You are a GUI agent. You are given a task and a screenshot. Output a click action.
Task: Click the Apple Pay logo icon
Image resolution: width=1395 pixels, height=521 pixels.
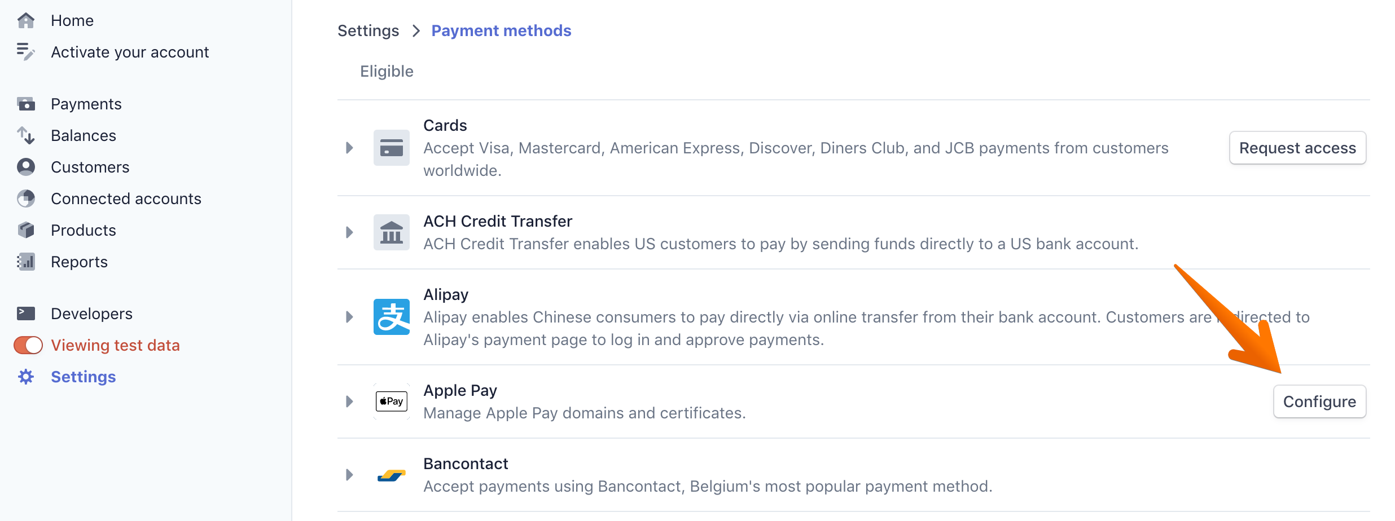pyautogui.click(x=391, y=401)
